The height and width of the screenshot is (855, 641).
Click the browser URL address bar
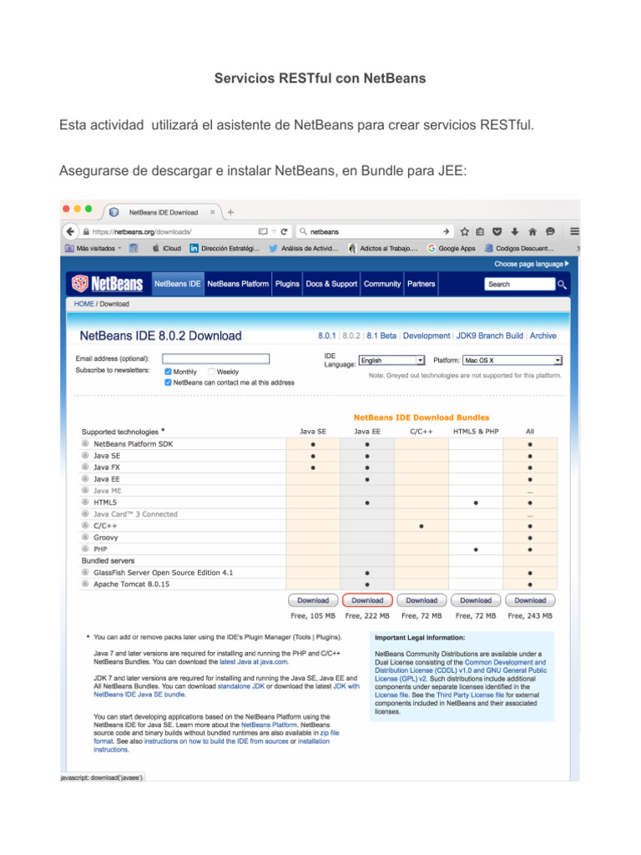pyautogui.click(x=174, y=232)
